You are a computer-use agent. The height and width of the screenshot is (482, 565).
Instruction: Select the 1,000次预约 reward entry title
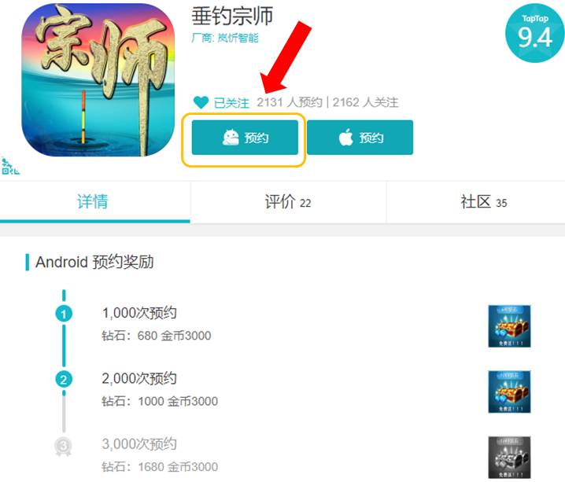coord(139,313)
